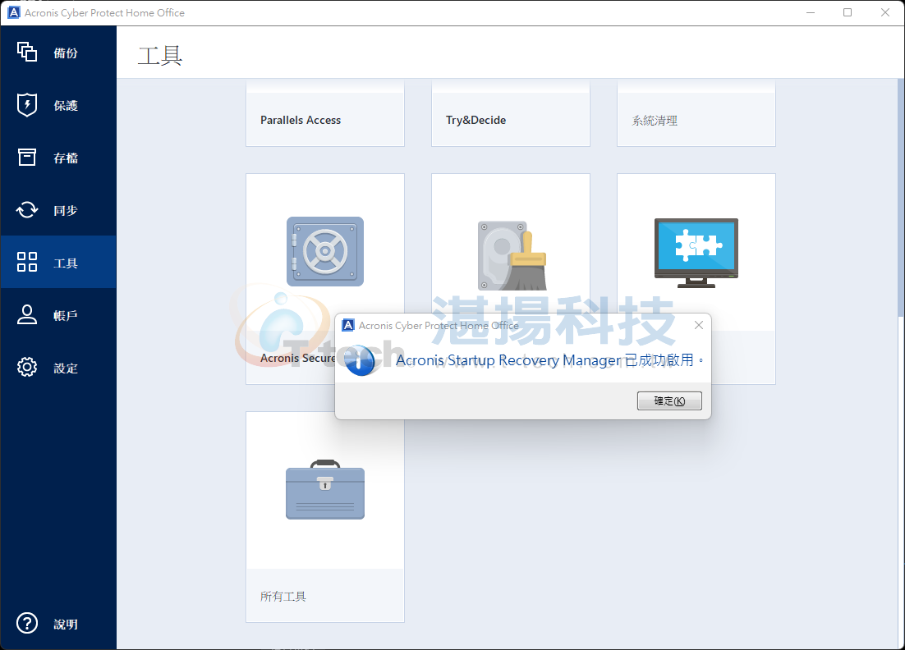
Task: Close the Startup Recovery Manager dialog
Action: 698,325
